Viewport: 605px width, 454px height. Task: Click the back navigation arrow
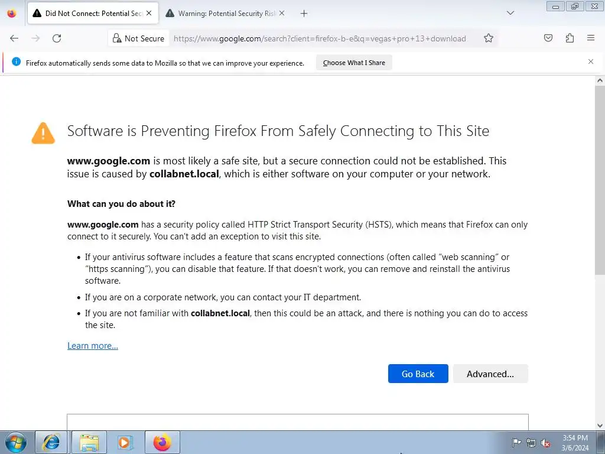tap(14, 38)
